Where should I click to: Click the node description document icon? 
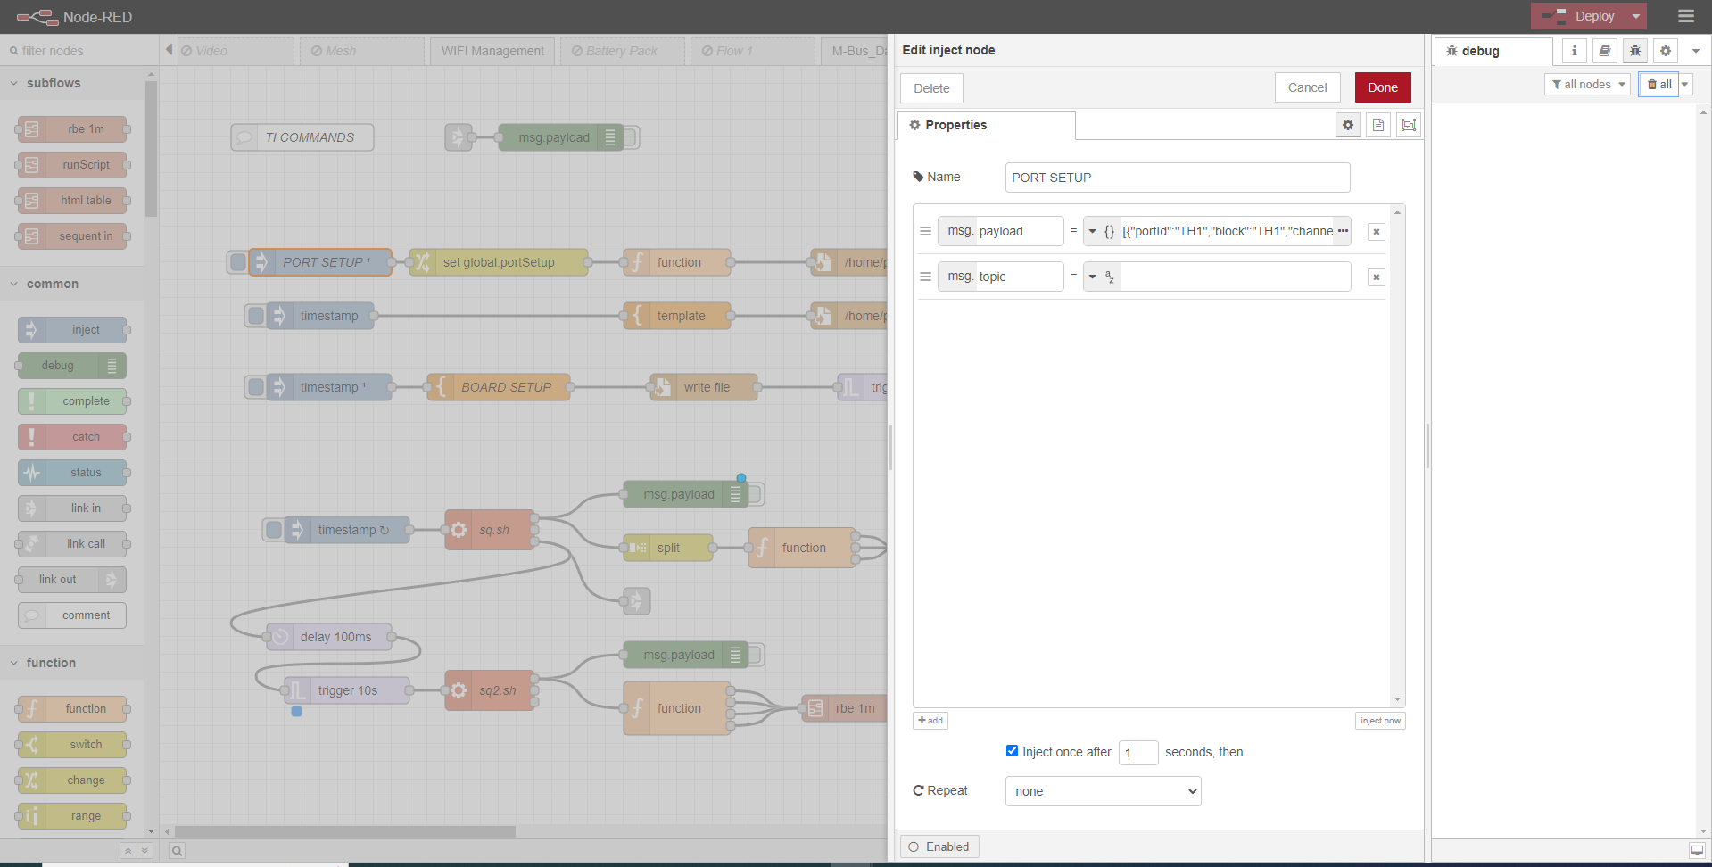coord(1377,125)
